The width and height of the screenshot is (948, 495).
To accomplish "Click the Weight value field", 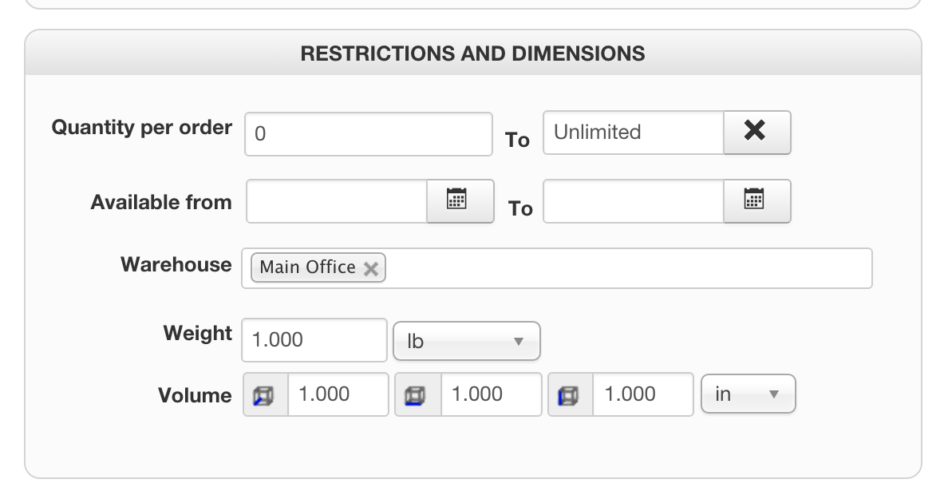I will pyautogui.click(x=314, y=340).
